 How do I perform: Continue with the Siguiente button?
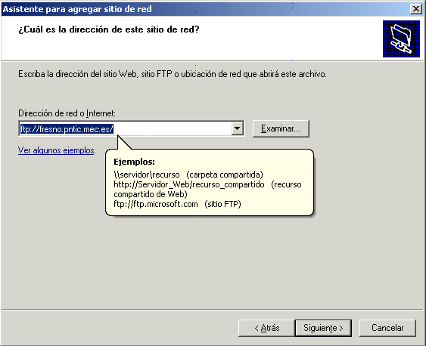(323, 328)
